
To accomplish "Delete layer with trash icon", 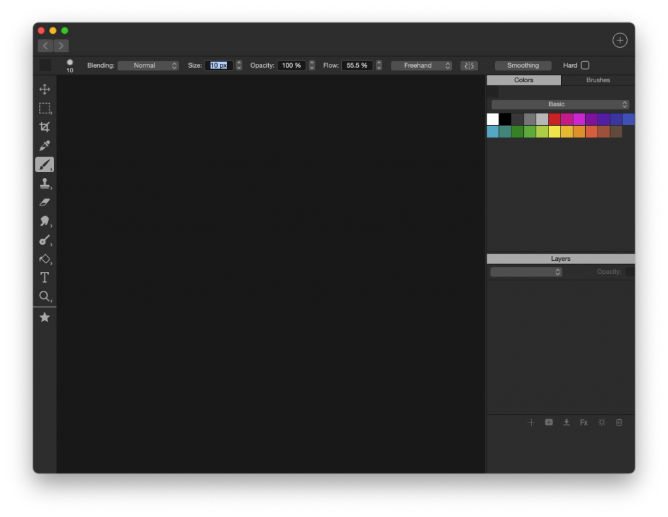I will pos(619,422).
